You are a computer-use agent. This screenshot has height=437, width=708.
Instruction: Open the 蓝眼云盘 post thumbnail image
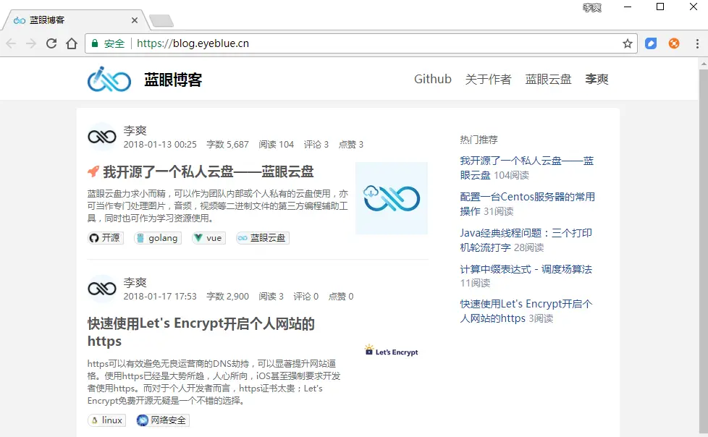click(392, 198)
